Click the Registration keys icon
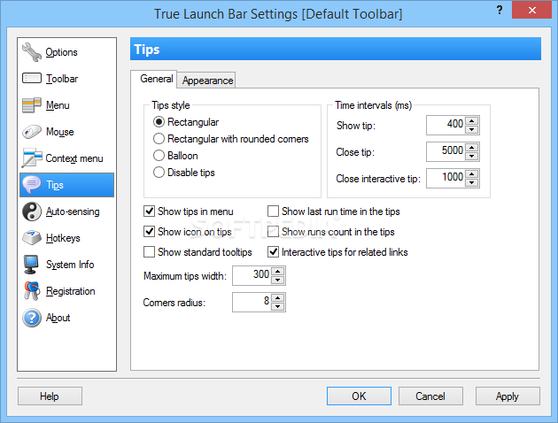This screenshot has width=558, height=423. click(x=32, y=291)
